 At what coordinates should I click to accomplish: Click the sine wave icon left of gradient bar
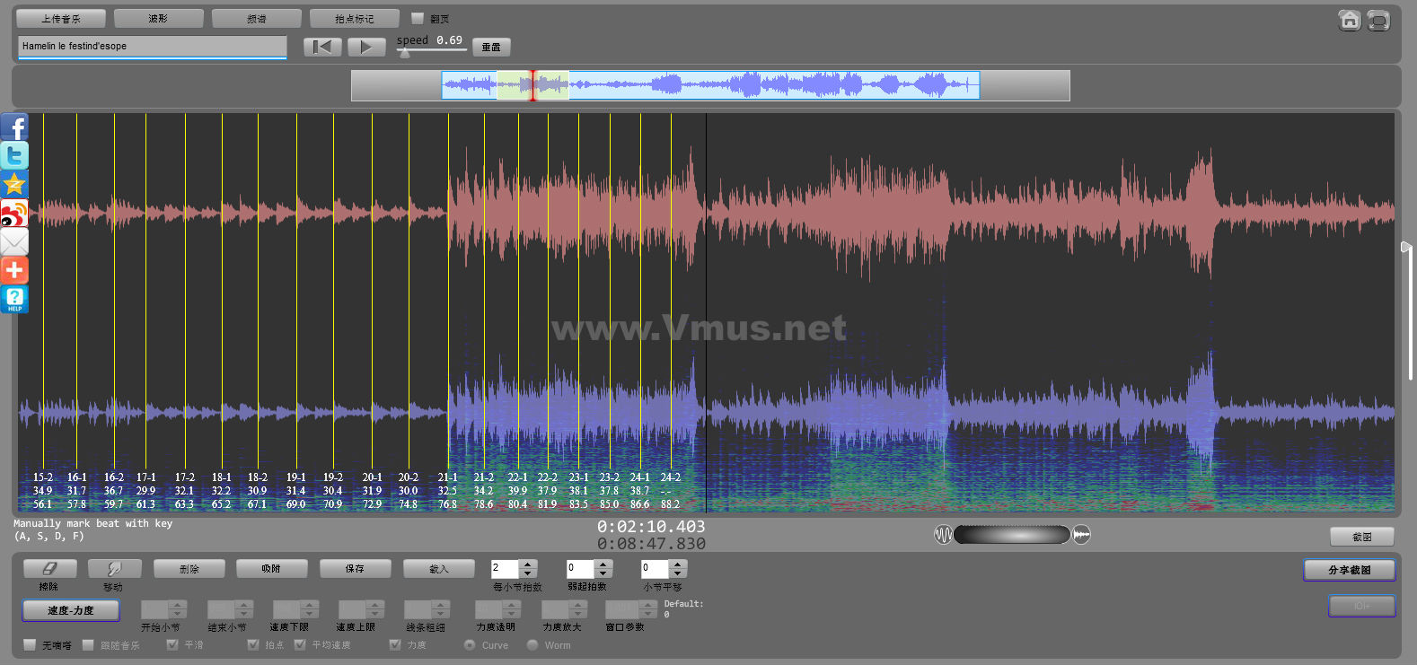click(943, 535)
